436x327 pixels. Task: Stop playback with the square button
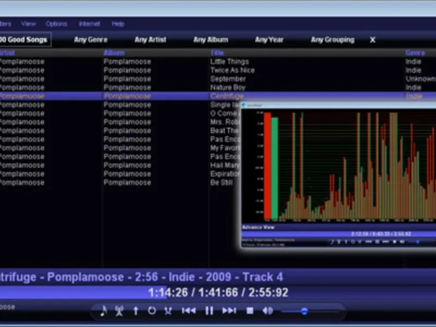click(250, 311)
